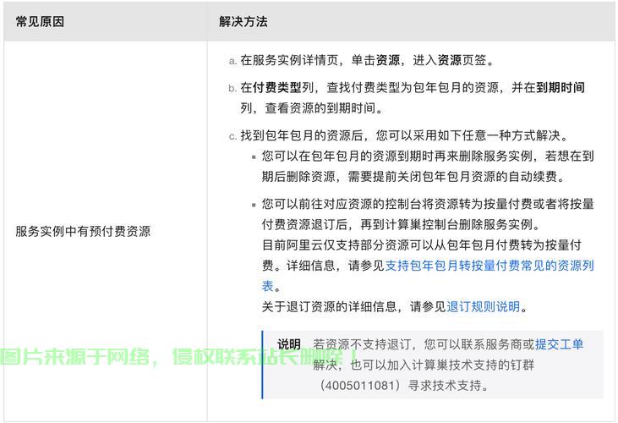Click the bold 到期时间 text in step b

click(x=561, y=88)
